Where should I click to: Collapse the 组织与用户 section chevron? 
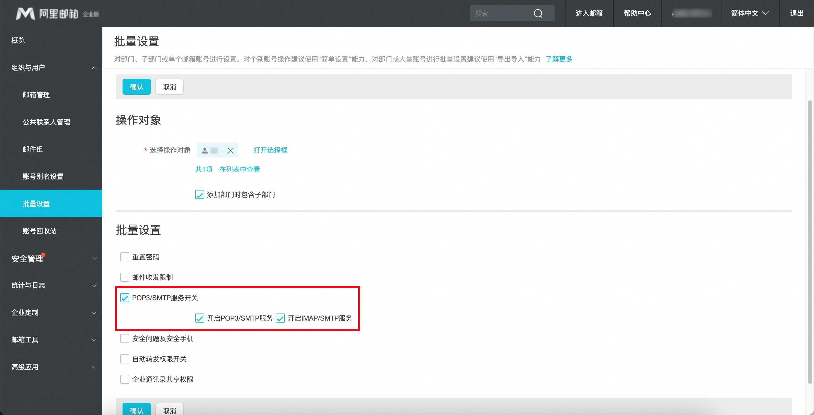pos(94,67)
